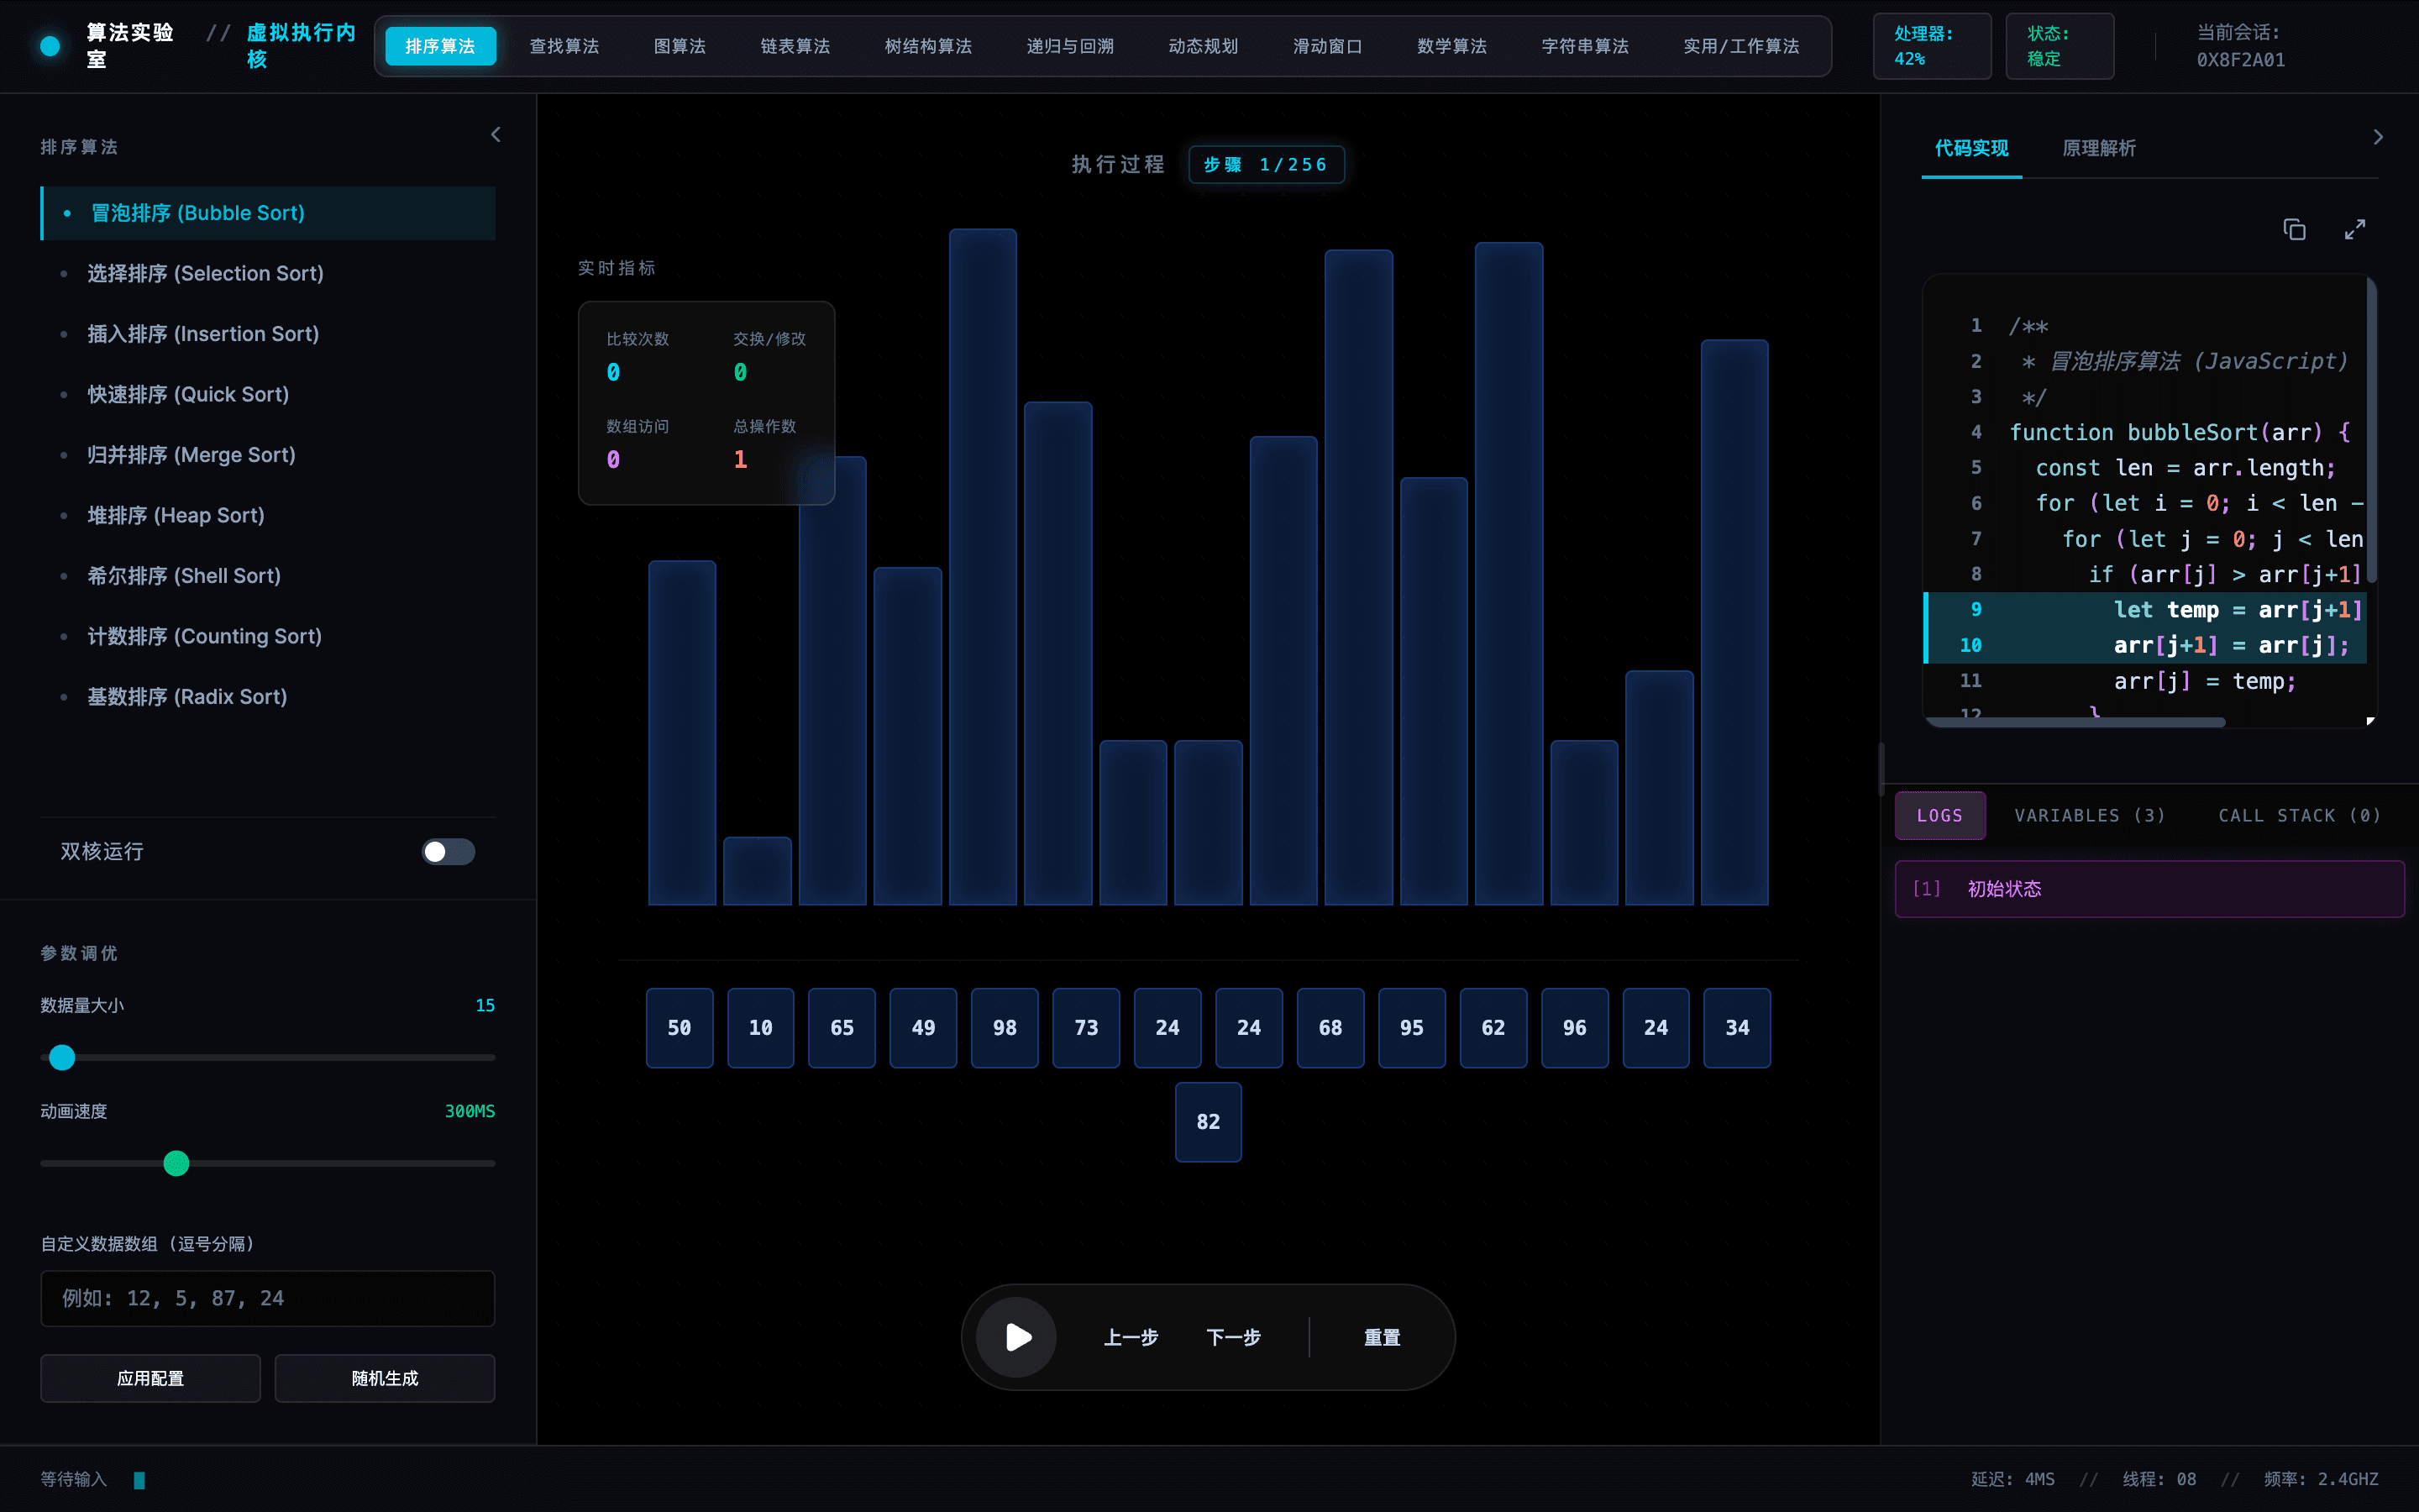Open the 递归与回溯 tab
This screenshot has height=1512, width=2419.
click(x=1069, y=46)
